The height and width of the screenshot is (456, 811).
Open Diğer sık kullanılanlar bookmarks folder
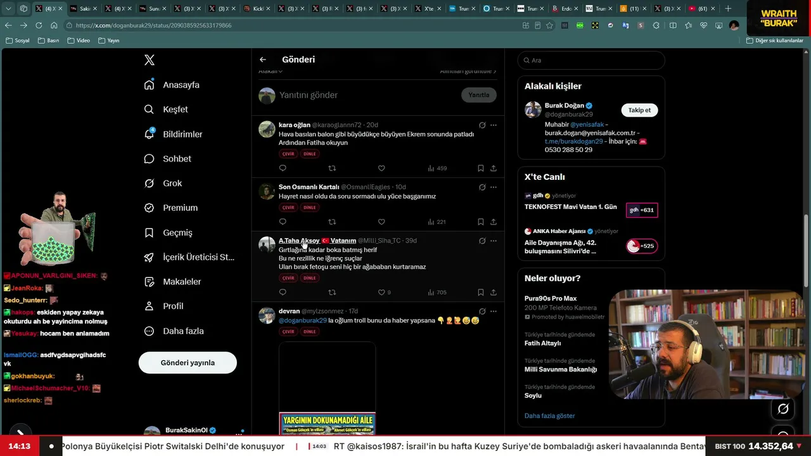tap(774, 41)
